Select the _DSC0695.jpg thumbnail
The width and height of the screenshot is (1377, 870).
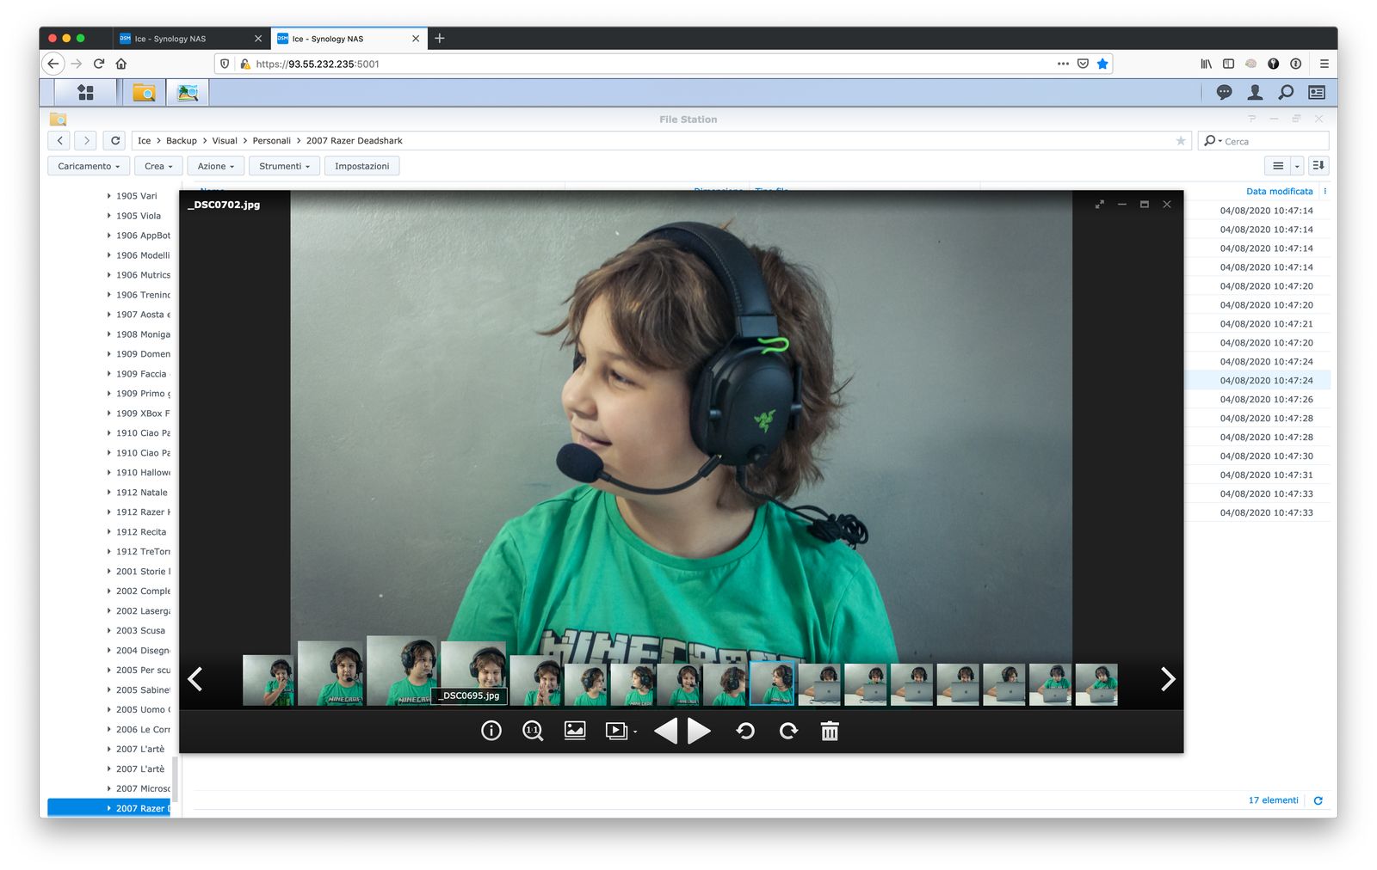[472, 666]
